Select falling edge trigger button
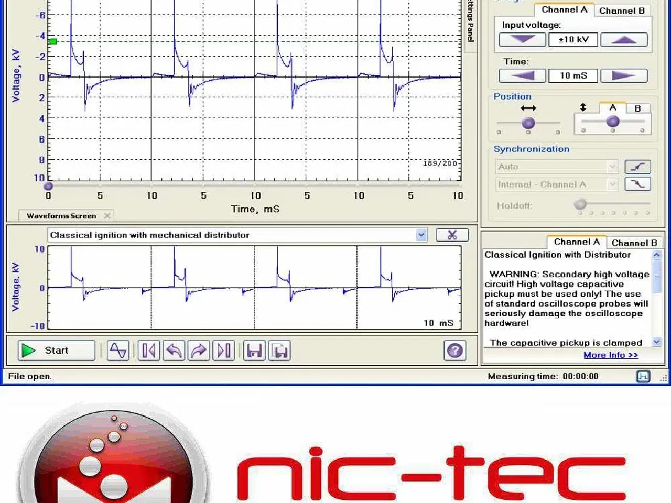The width and height of the screenshot is (671, 503). click(637, 184)
